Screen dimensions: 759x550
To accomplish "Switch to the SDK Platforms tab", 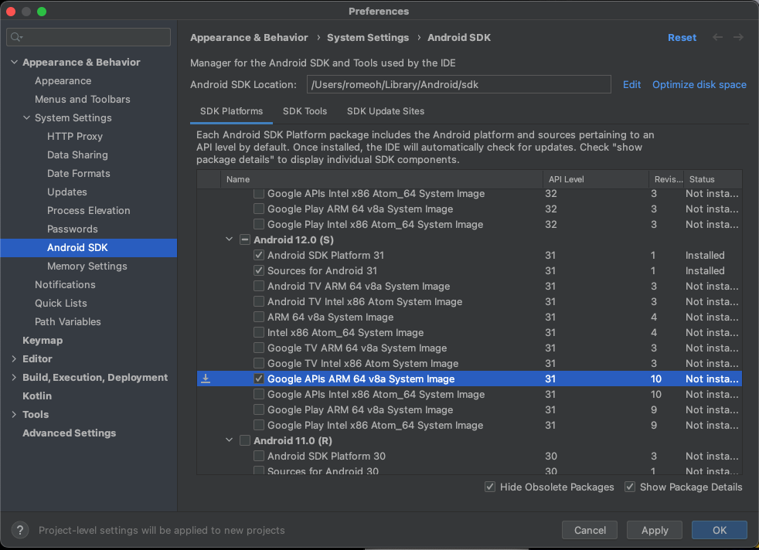I will (231, 111).
